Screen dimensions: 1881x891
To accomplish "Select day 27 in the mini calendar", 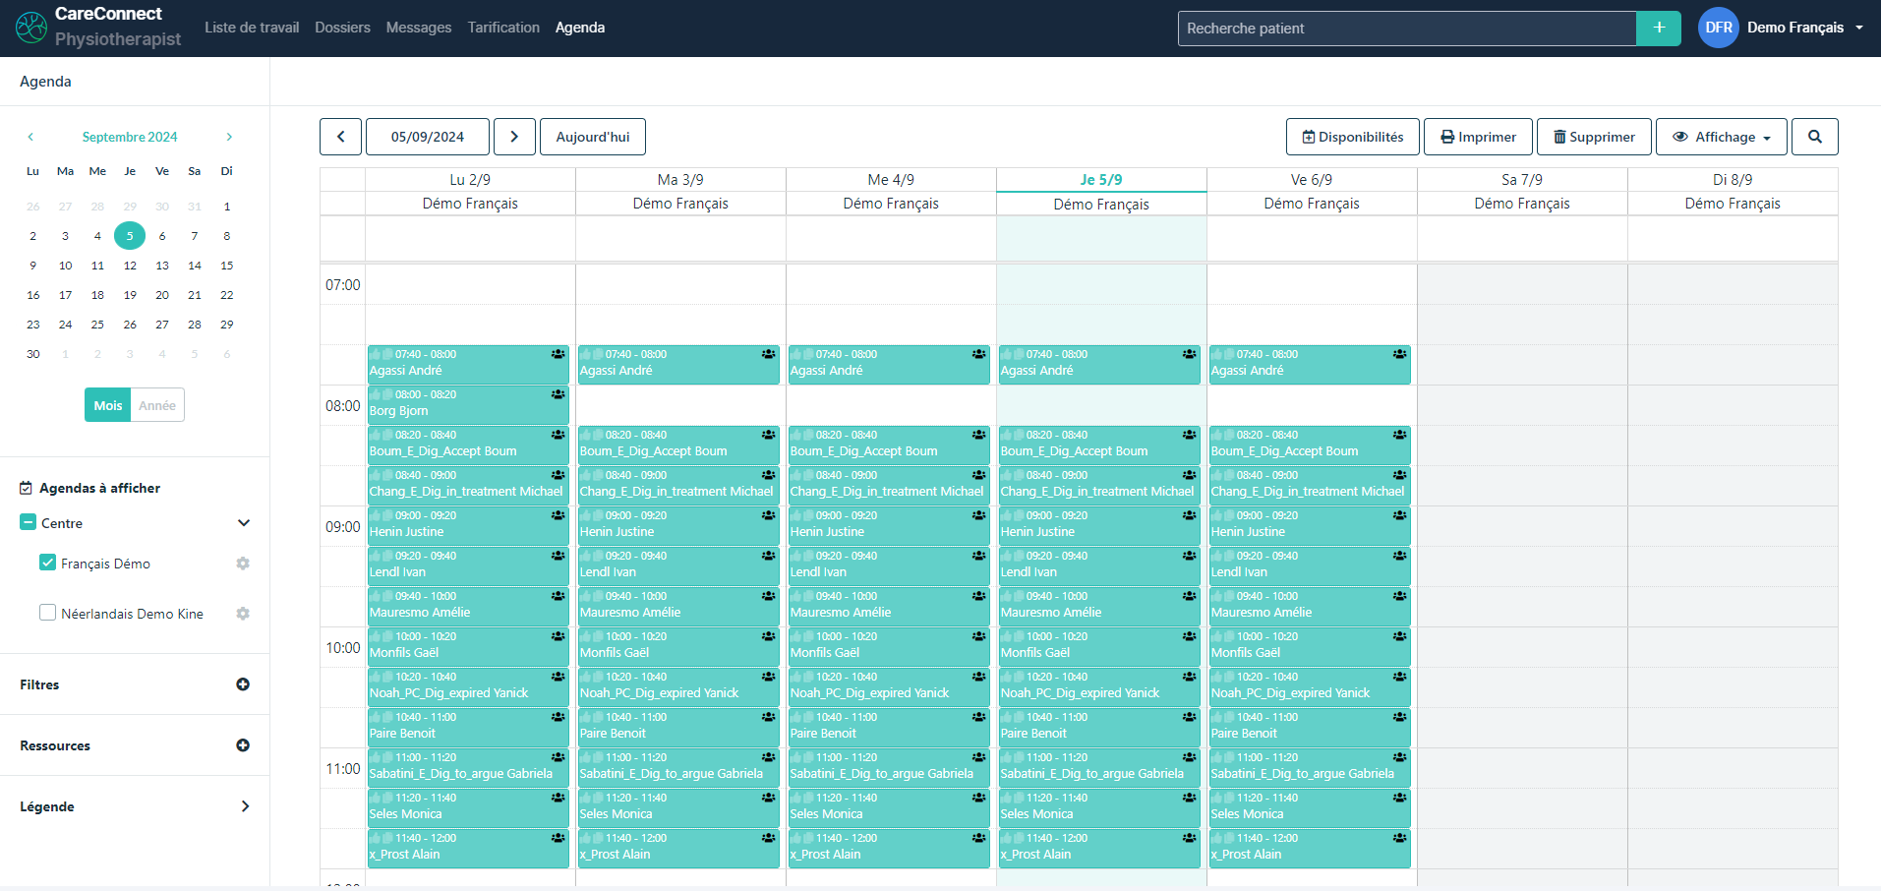I will 162,325.
